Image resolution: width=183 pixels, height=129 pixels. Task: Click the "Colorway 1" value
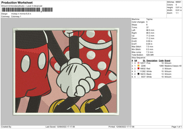[x=16, y=16]
